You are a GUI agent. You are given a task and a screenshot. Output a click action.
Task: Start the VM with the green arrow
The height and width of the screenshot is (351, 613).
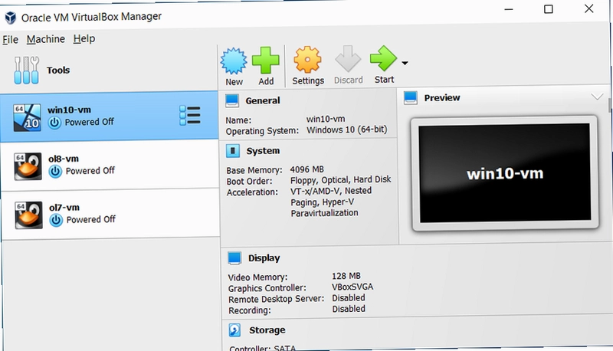[383, 58]
